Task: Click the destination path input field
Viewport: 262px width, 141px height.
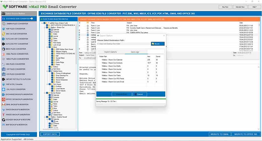Action: click(x=124, y=44)
